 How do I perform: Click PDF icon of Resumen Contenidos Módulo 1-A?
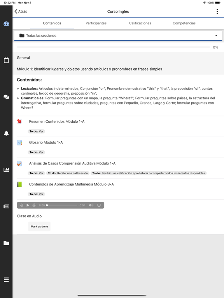click(x=19, y=121)
